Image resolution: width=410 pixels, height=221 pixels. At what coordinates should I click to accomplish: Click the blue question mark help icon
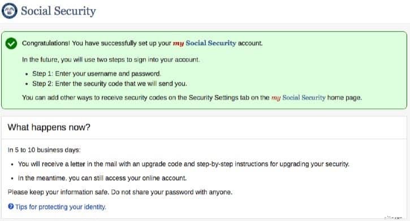[x=11, y=206]
